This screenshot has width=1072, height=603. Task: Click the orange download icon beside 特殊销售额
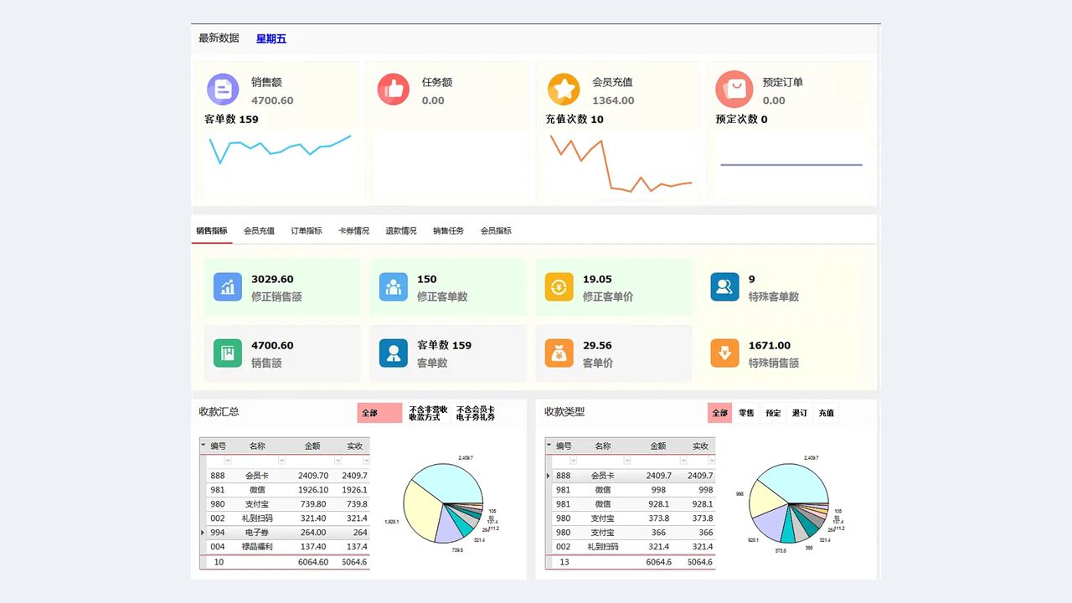724,353
